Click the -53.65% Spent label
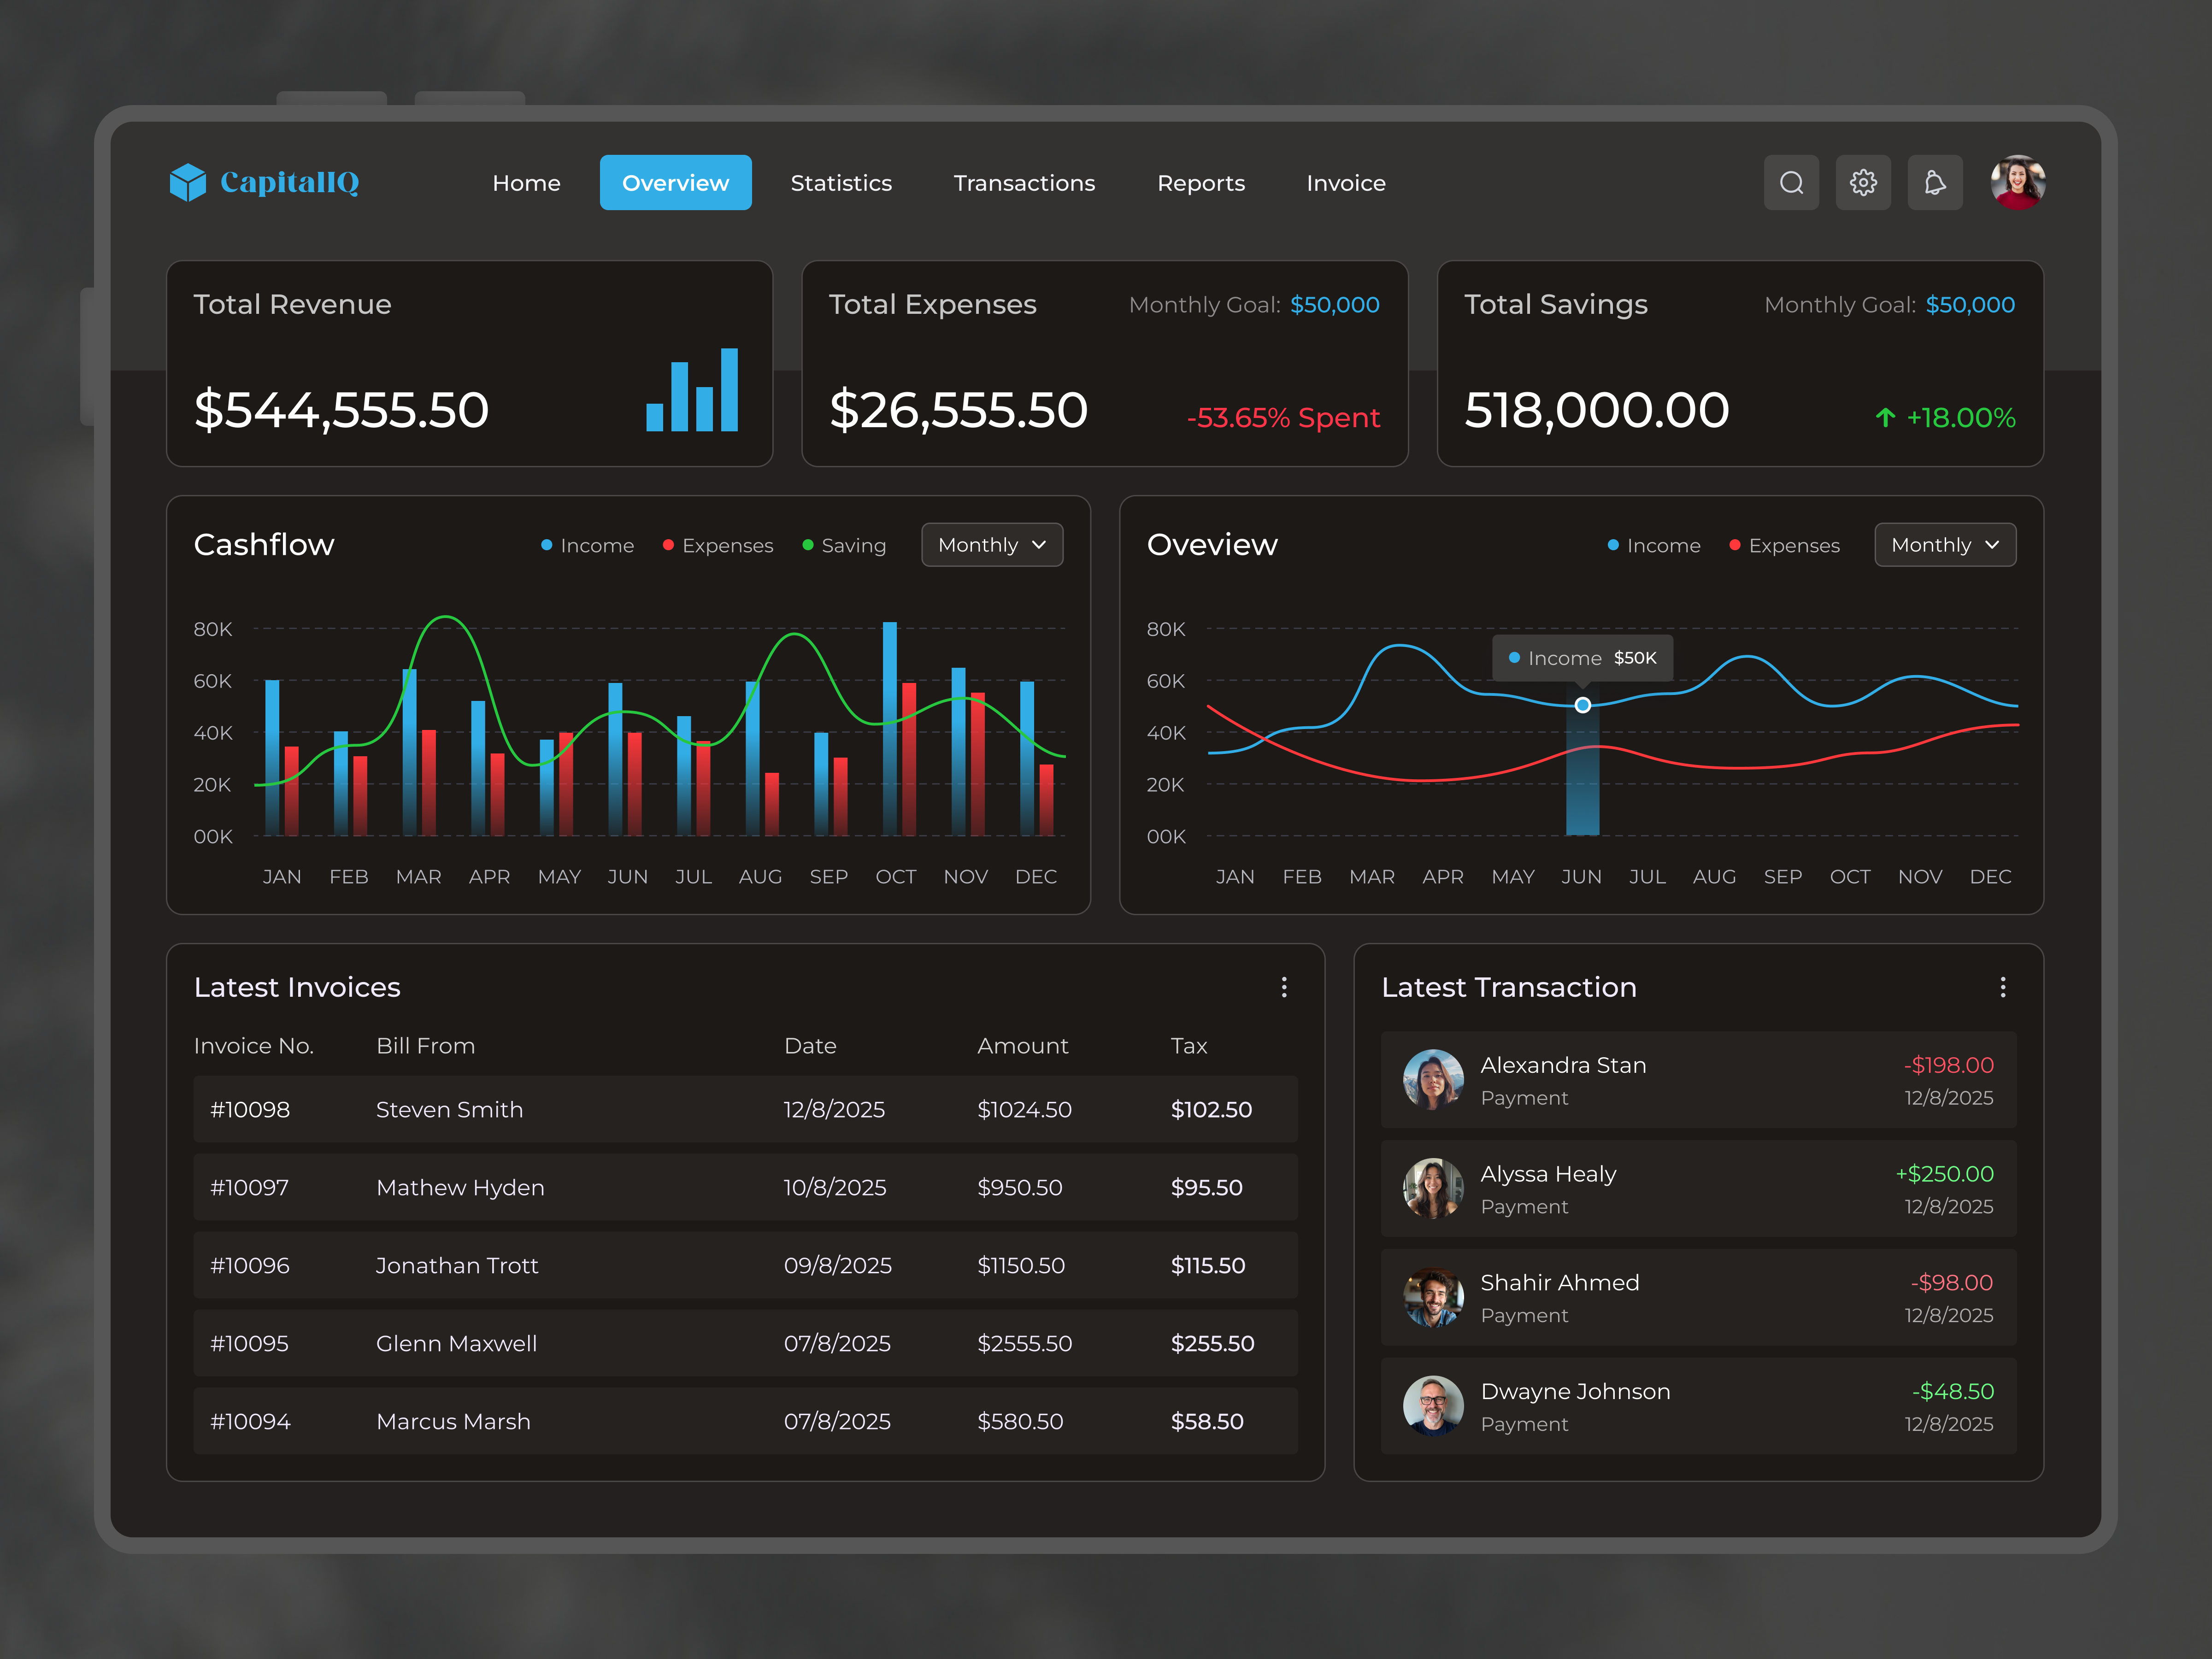2212x1659 pixels. [1283, 417]
